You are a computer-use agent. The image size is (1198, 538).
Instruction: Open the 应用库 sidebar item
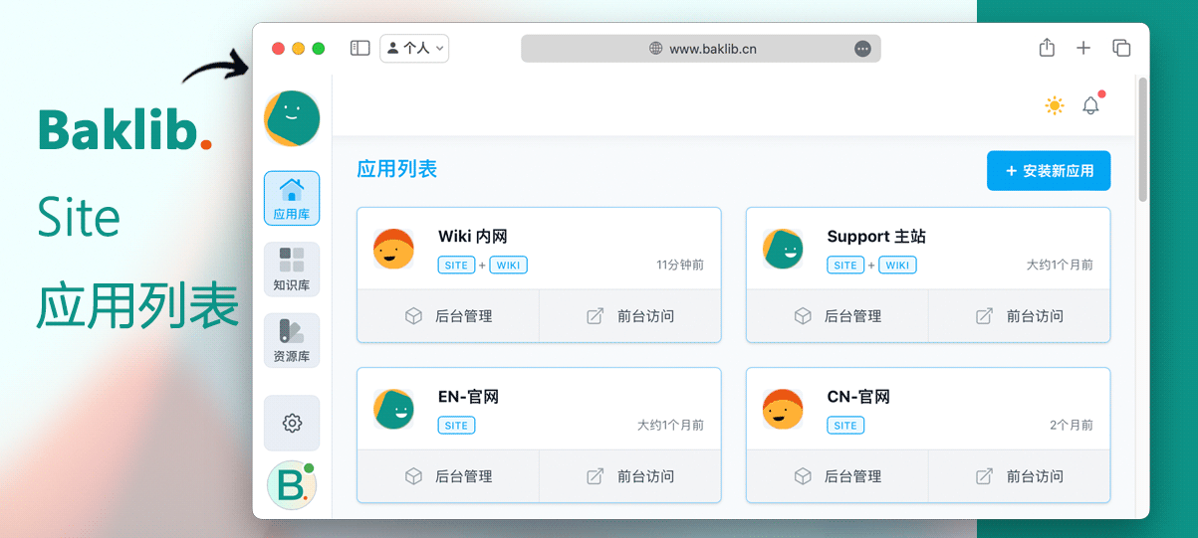[x=292, y=198]
